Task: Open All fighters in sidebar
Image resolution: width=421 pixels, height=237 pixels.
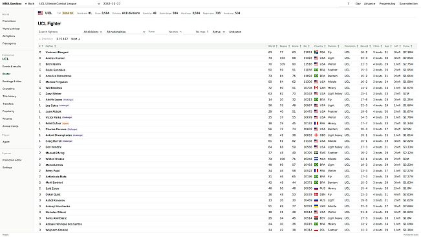Action: click(x=8, y=36)
